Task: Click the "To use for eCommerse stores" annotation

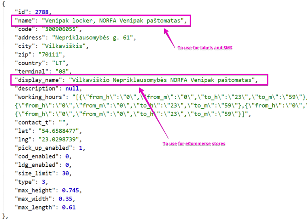Action: tap(194, 144)
